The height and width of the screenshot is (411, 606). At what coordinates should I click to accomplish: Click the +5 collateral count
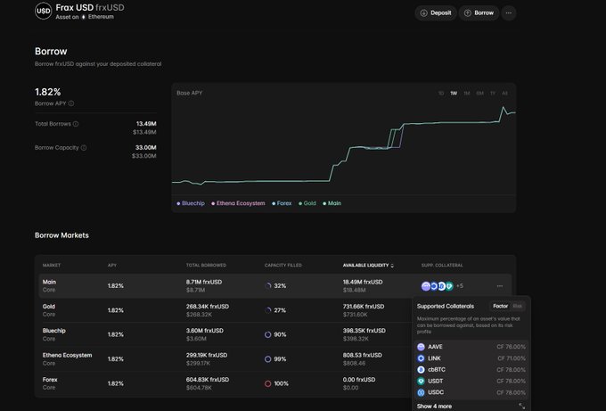click(460, 285)
